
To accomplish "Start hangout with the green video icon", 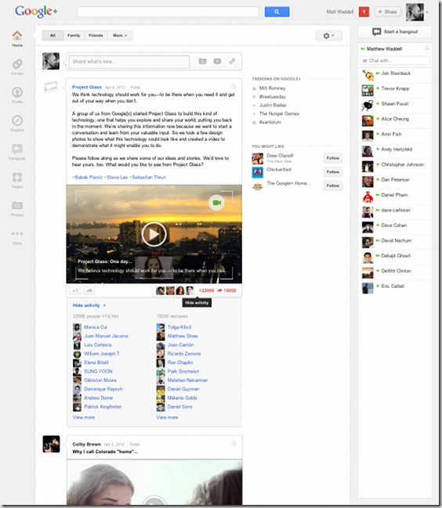I will [216, 203].
